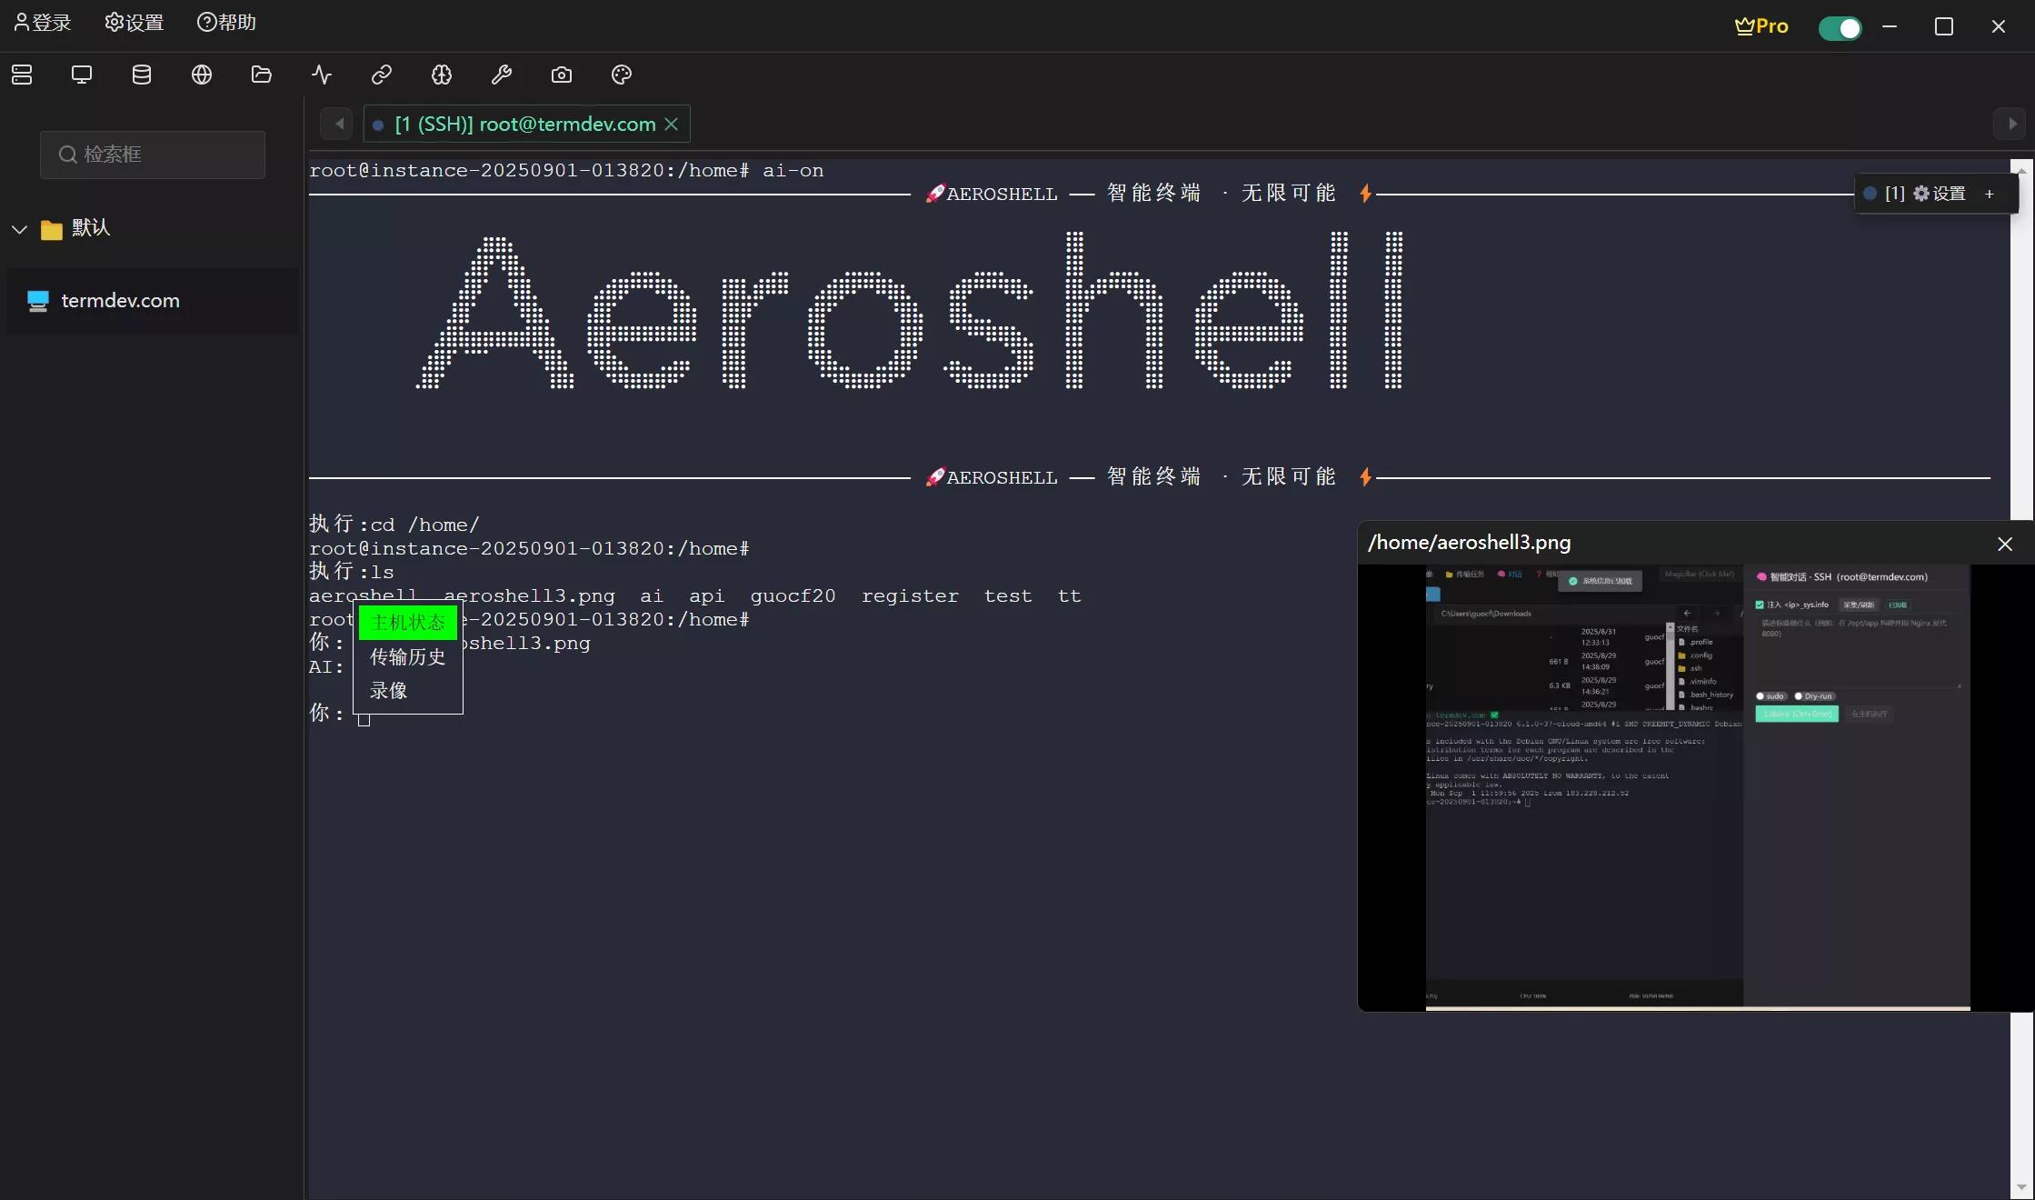Click the monitor icon in toolbar
The height and width of the screenshot is (1200, 2035).
tap(82, 75)
